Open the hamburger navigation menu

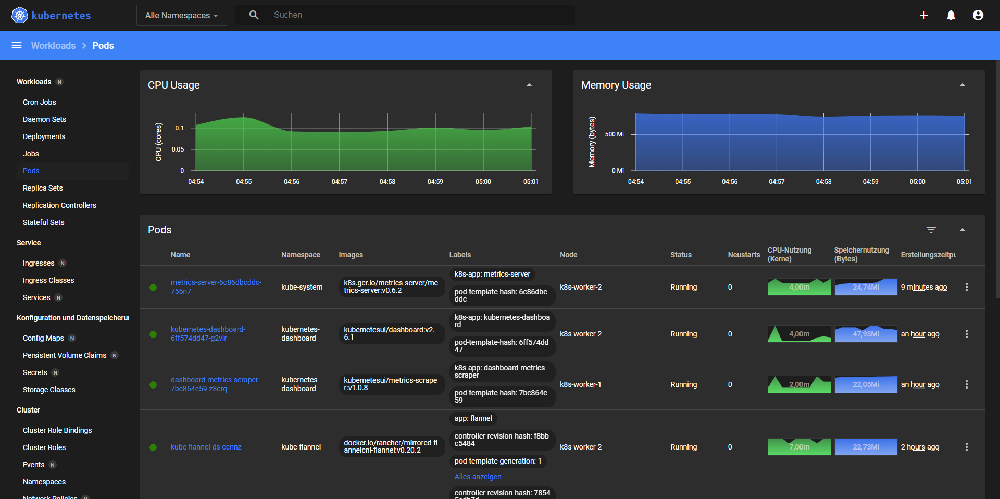tap(17, 45)
